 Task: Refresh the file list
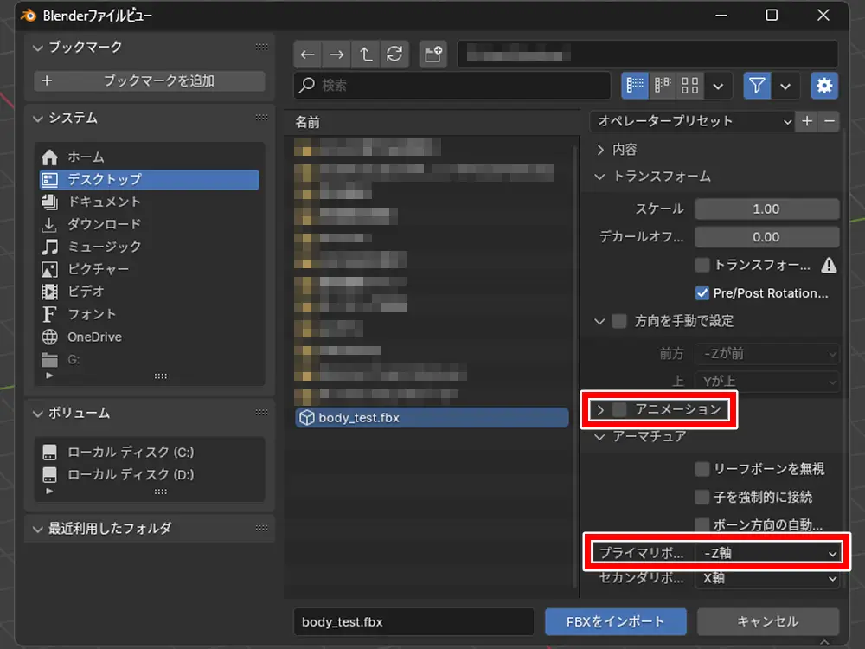tap(394, 55)
